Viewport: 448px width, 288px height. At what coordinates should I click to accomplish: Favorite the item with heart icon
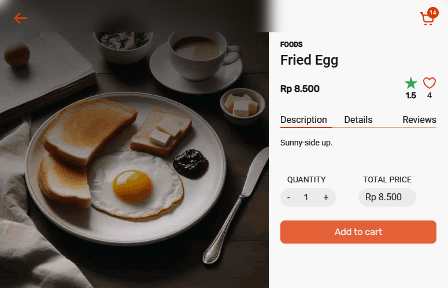[x=430, y=83]
